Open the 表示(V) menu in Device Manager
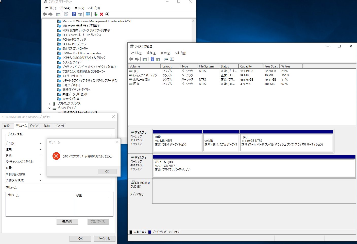 [79, 8]
